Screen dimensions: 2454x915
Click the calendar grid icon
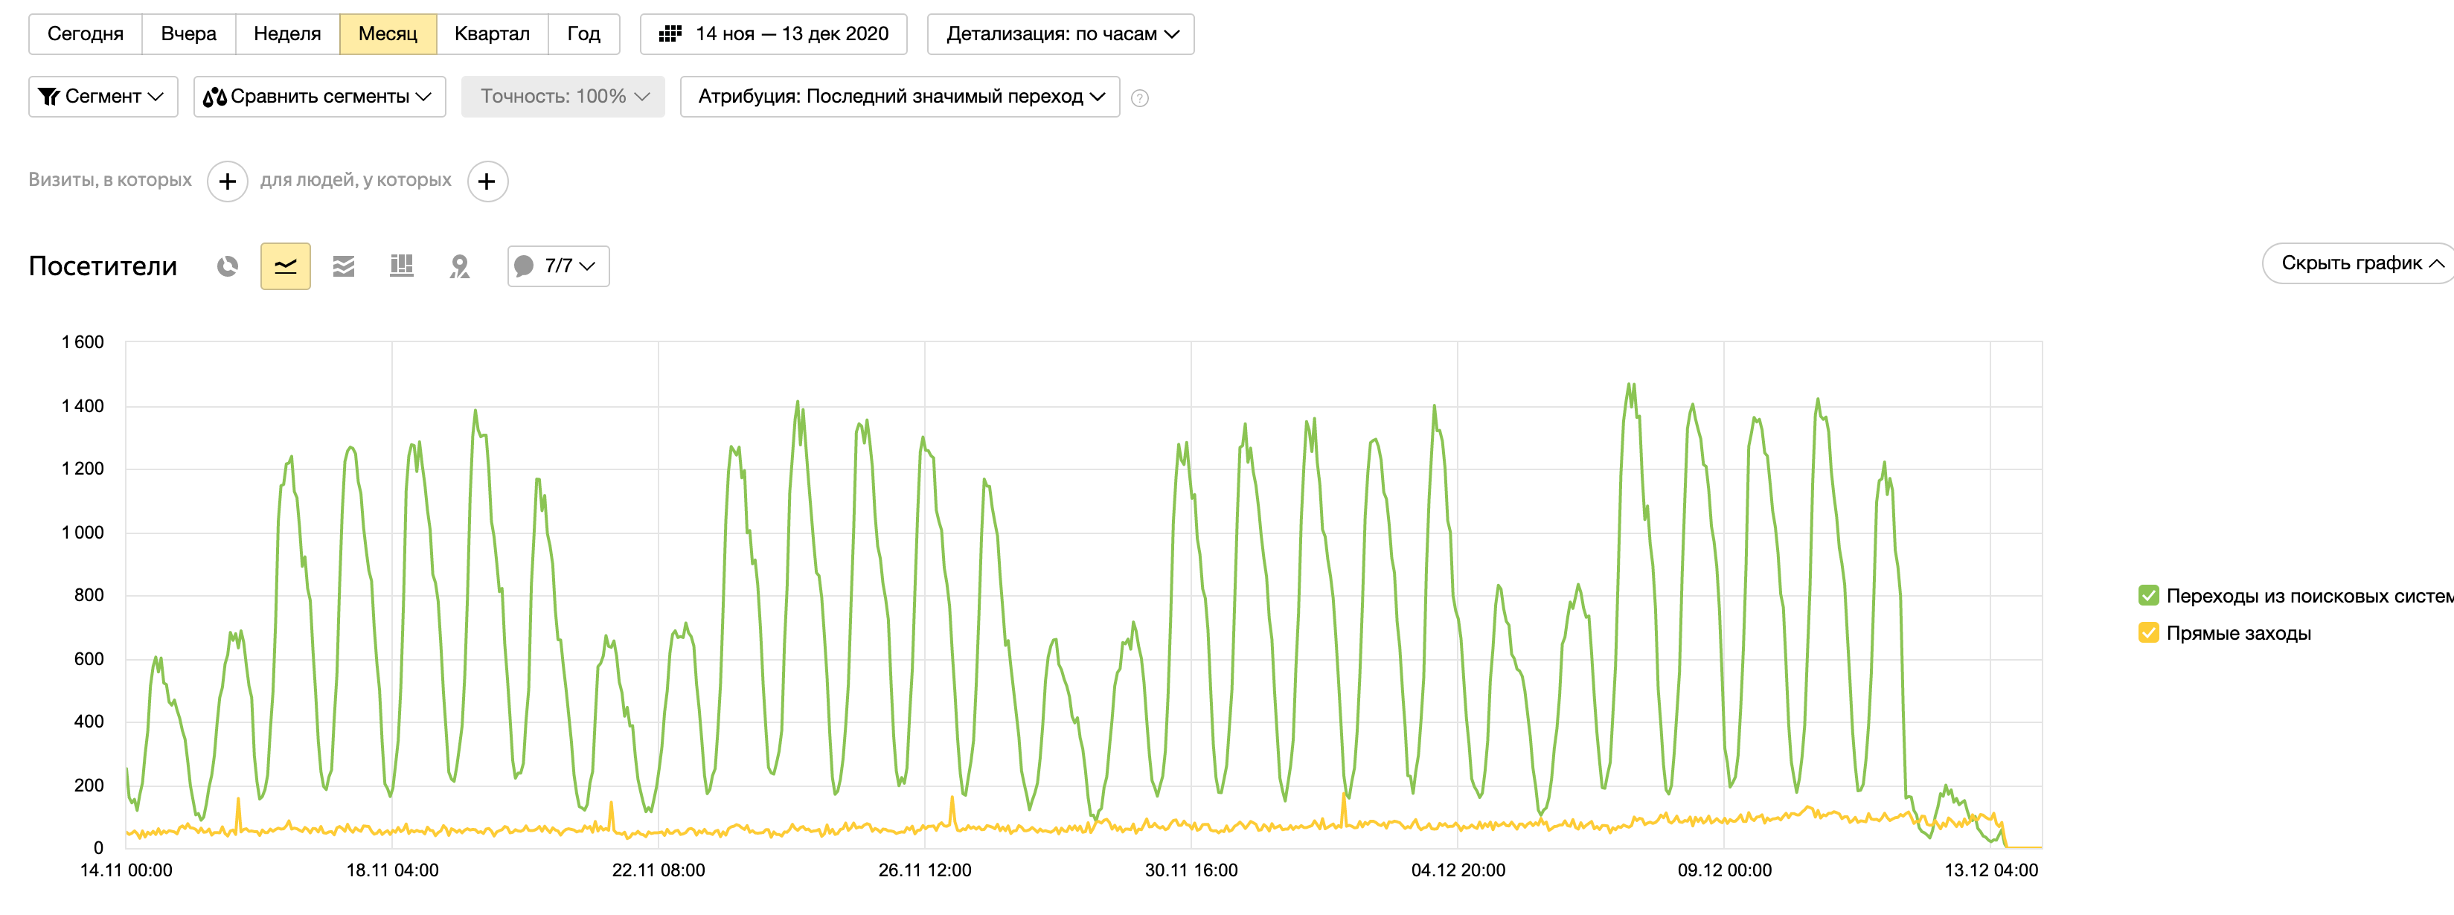point(670,34)
